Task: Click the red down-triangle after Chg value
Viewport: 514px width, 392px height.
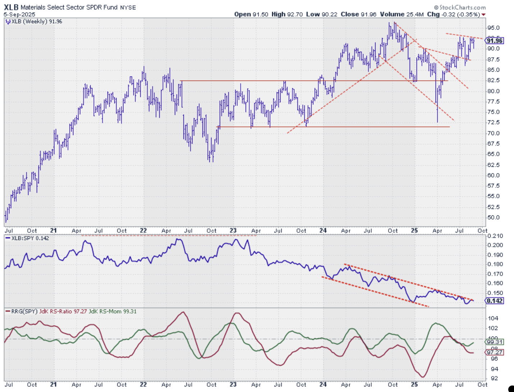Action: (483, 15)
